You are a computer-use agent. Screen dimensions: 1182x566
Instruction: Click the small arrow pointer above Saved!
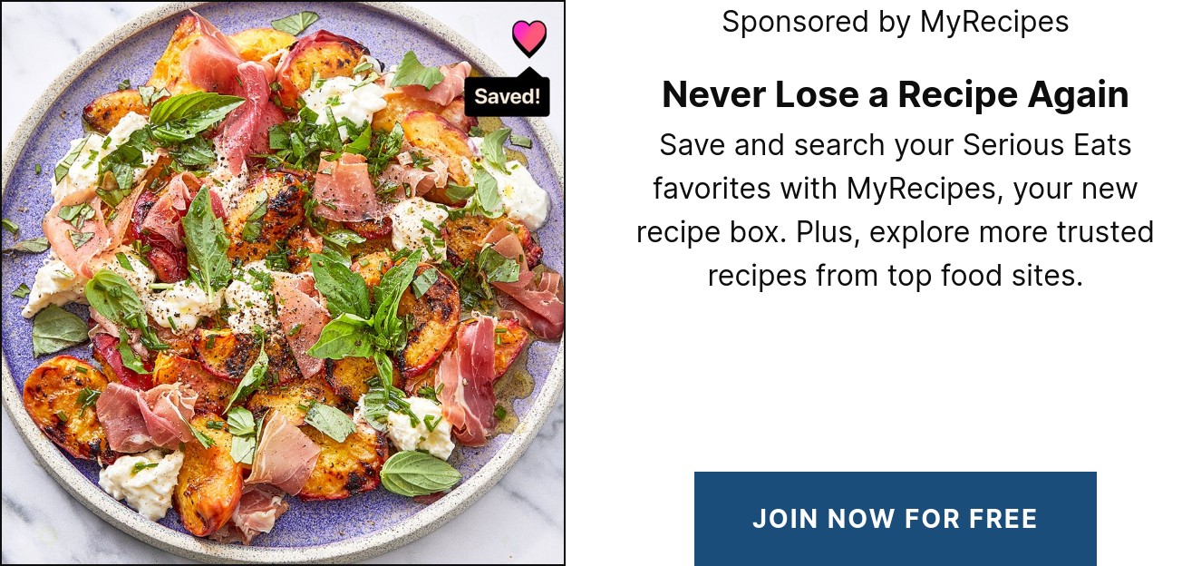point(529,73)
